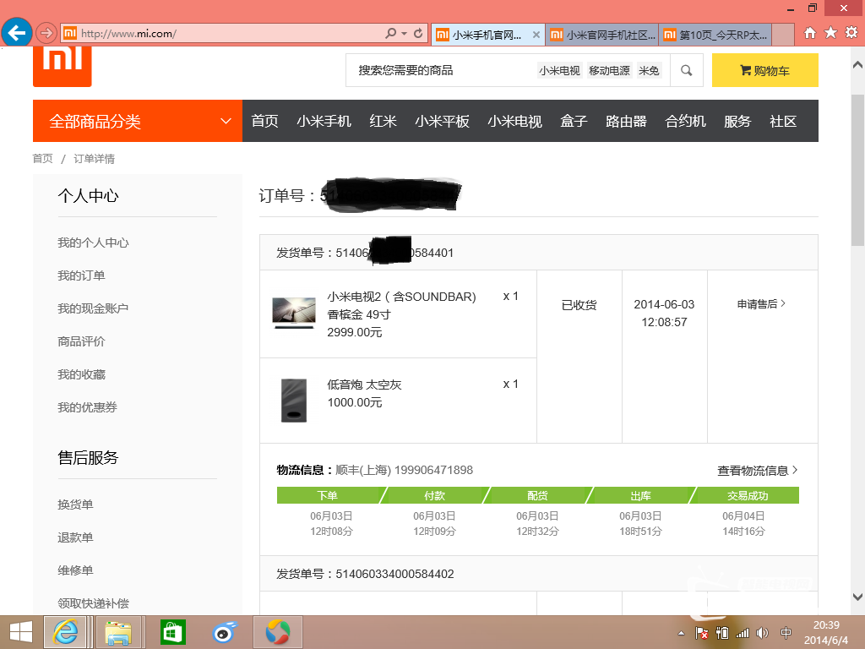Open 维修单 under 售后服务
Image resolution: width=865 pixels, height=649 pixels.
tap(75, 570)
